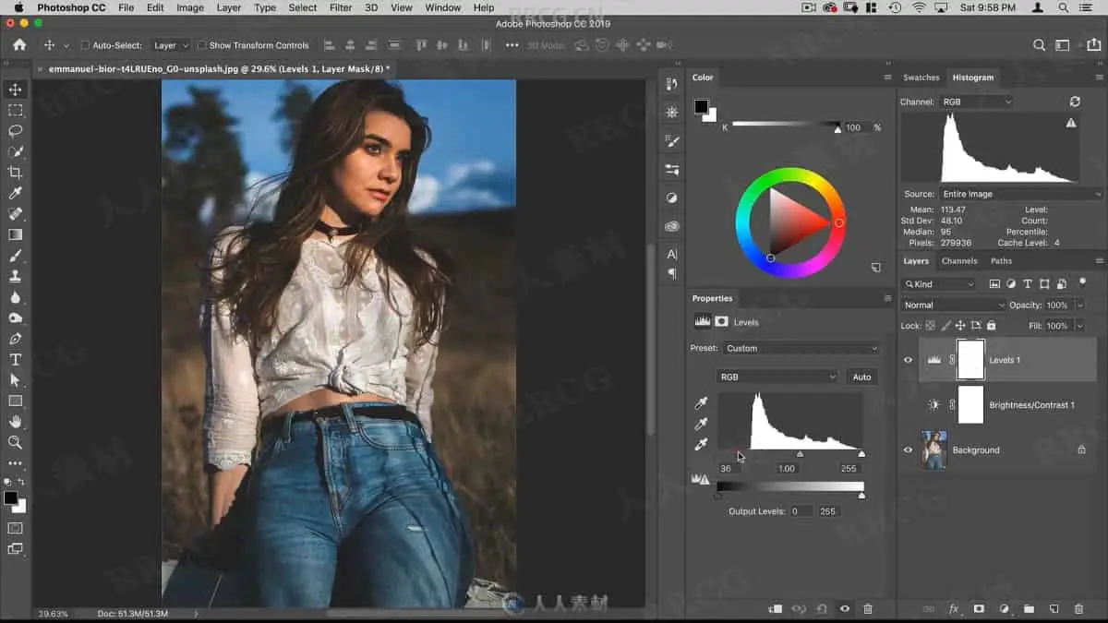This screenshot has height=623, width=1108.
Task: Select the Clone Stamp tool
Action: point(15,276)
